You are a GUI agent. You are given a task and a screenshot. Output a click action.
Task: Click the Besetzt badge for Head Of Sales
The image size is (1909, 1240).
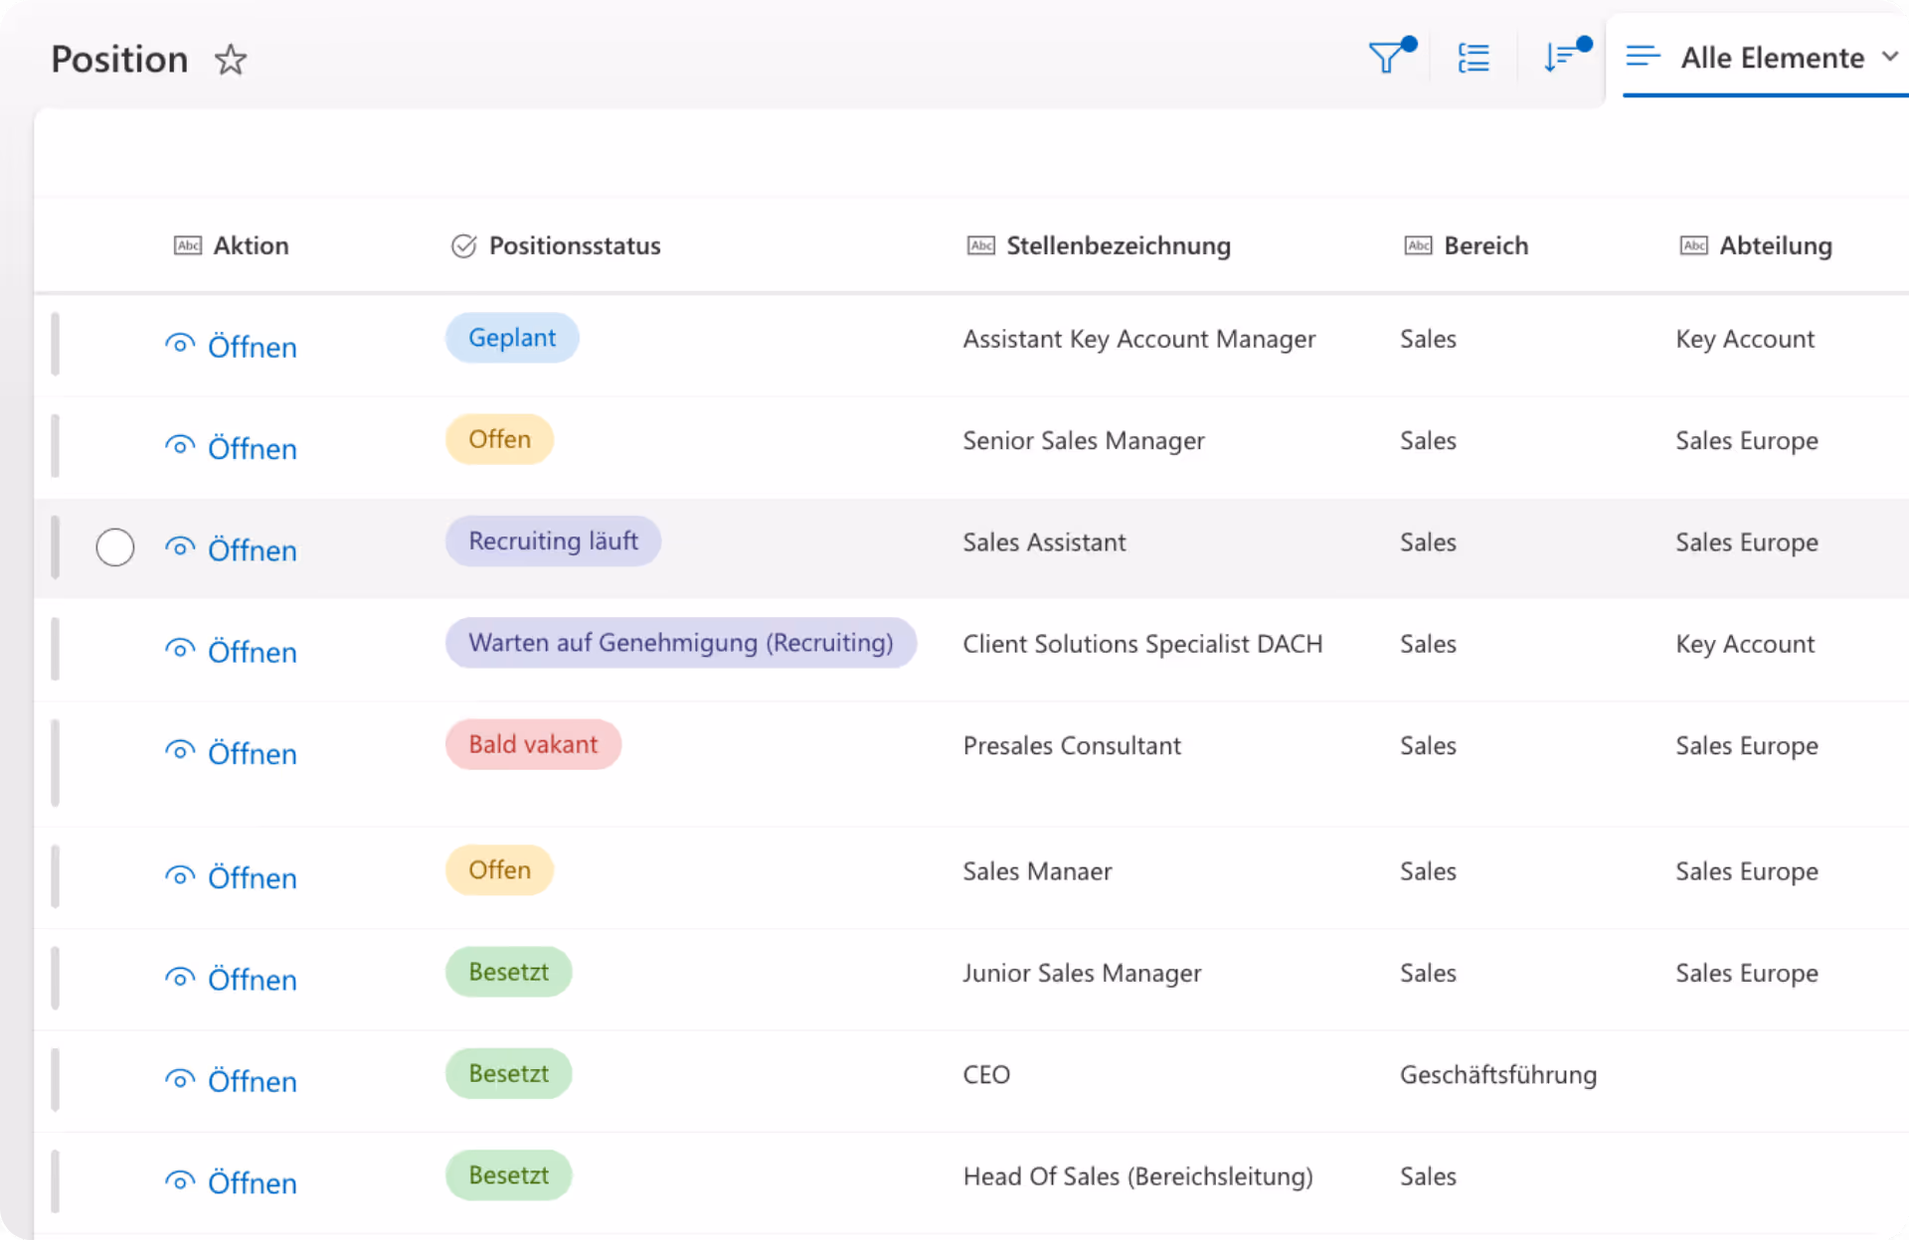pos(508,1174)
